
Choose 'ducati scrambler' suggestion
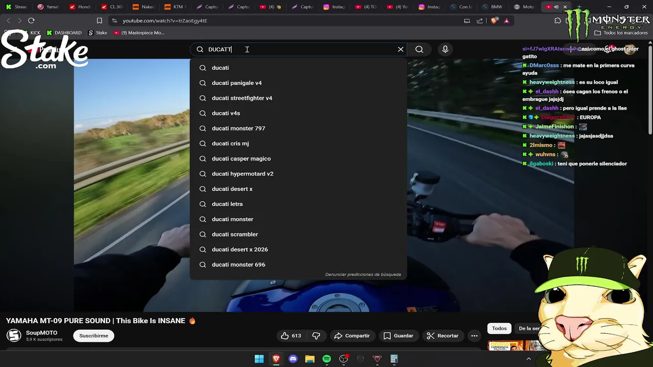point(298,234)
